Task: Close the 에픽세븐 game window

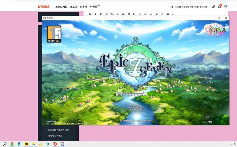Action: point(226,18)
